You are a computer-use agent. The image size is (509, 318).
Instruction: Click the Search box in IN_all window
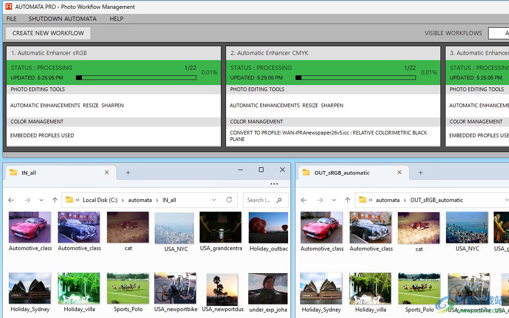259,200
